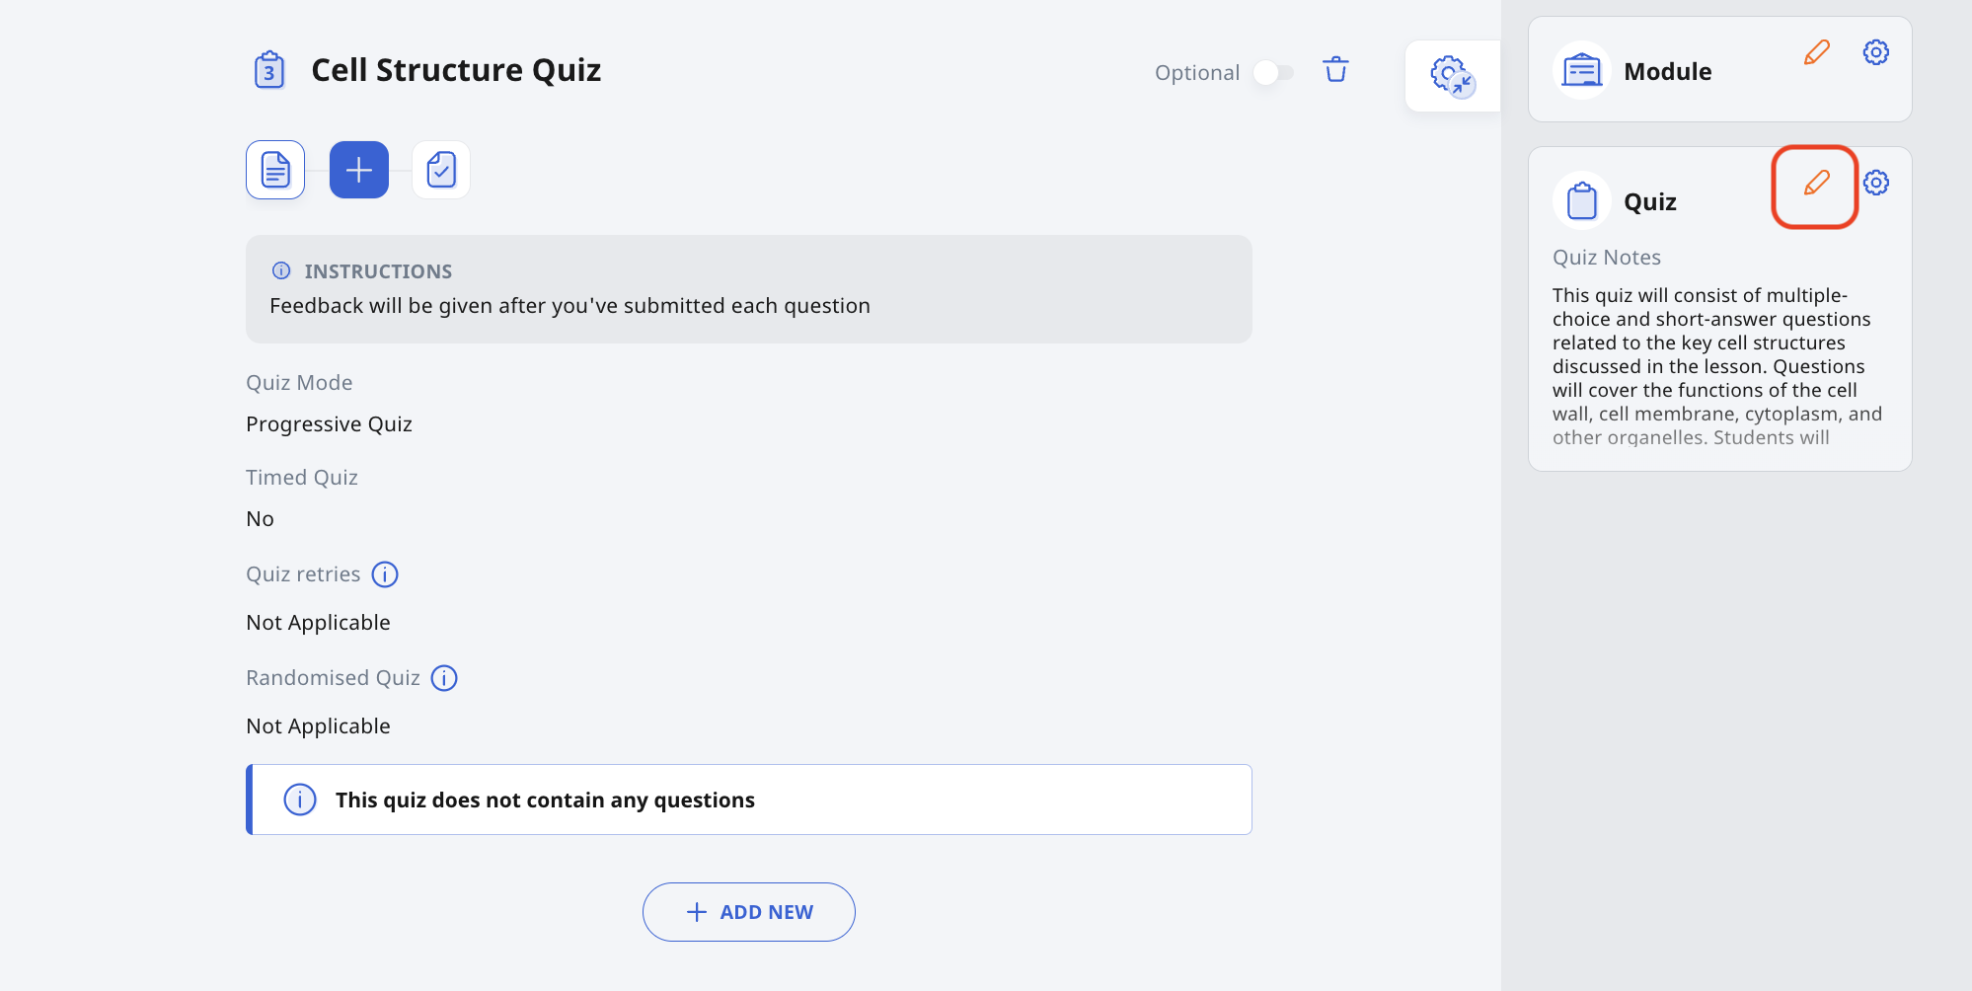Click the info icon in the Instructions banner
This screenshot has width=1972, height=991.
(x=282, y=270)
